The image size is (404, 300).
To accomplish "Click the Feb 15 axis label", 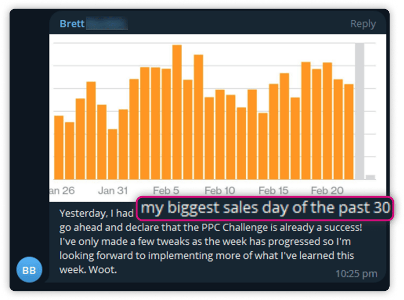I will coord(274,191).
